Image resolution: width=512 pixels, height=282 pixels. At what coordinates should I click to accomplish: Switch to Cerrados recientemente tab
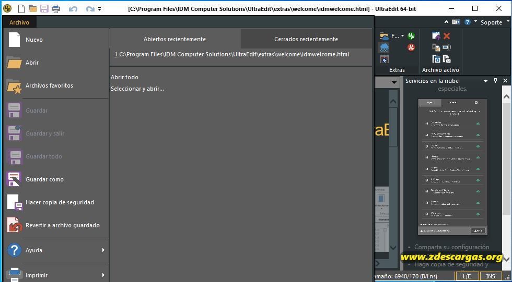[306, 39]
